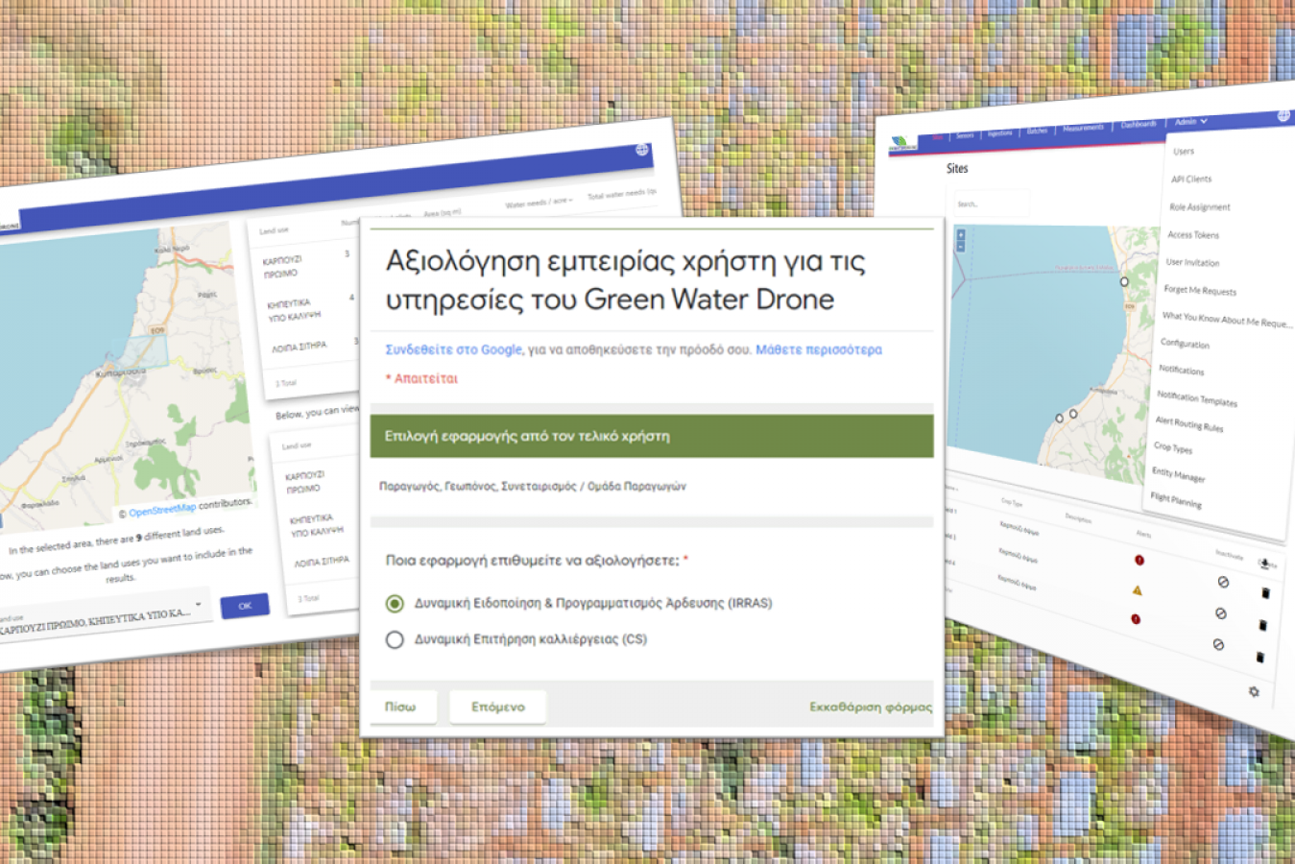Click the third row Inactivate icon
This screenshot has height=864, width=1295.
1218,644
